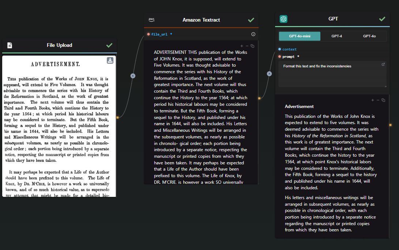Click the File Upload document icon
The height and width of the screenshot is (250, 399).
point(10,45)
